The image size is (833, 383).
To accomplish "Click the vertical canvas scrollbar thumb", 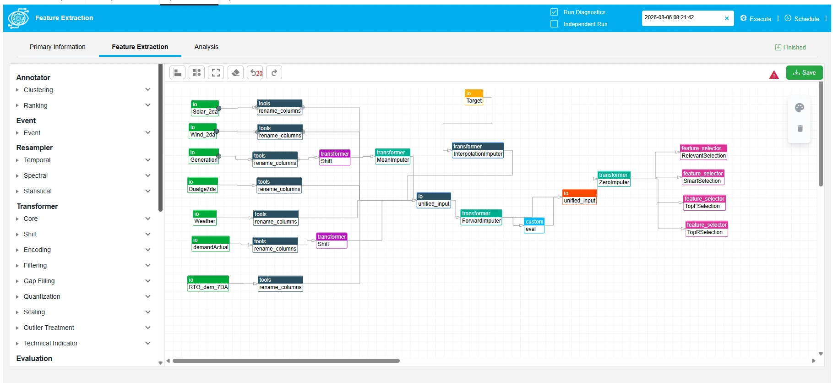I will (x=821, y=134).
